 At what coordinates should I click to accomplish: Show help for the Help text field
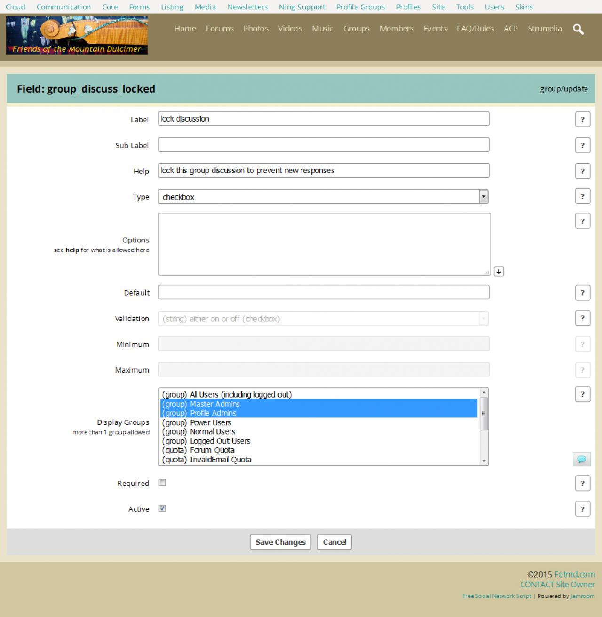(x=583, y=171)
